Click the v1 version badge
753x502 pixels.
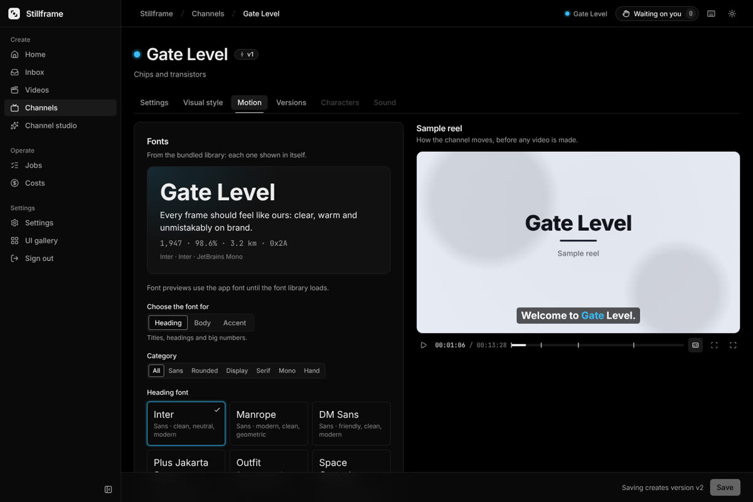tap(247, 55)
